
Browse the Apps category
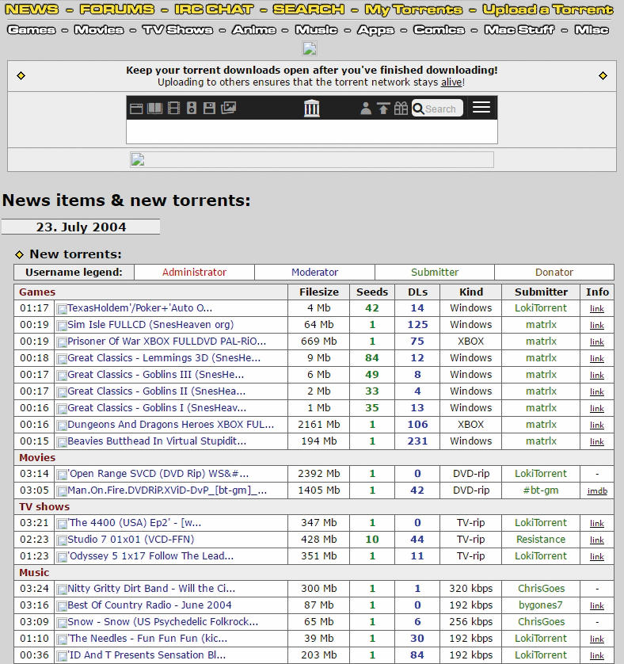(x=376, y=30)
